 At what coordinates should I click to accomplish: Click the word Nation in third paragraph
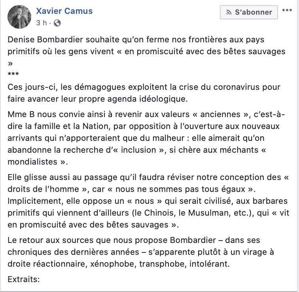click(97, 126)
